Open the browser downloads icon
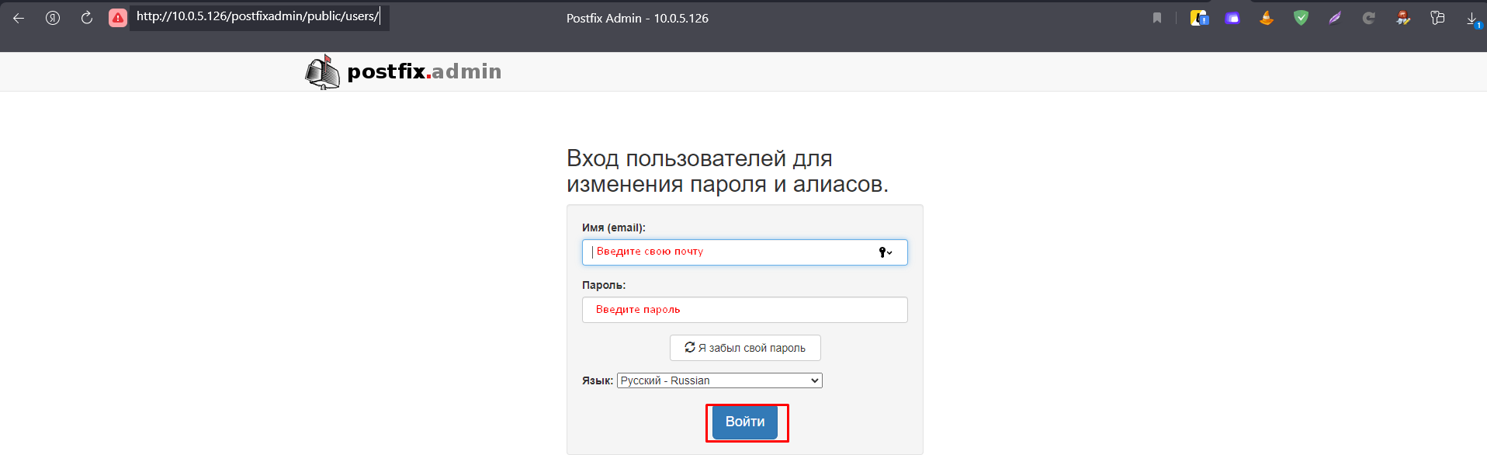The width and height of the screenshot is (1487, 455). (x=1473, y=19)
